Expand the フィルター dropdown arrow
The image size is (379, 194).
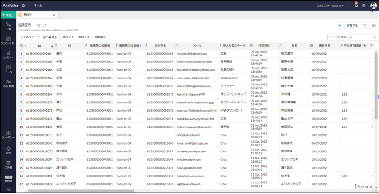[x=37, y=36]
